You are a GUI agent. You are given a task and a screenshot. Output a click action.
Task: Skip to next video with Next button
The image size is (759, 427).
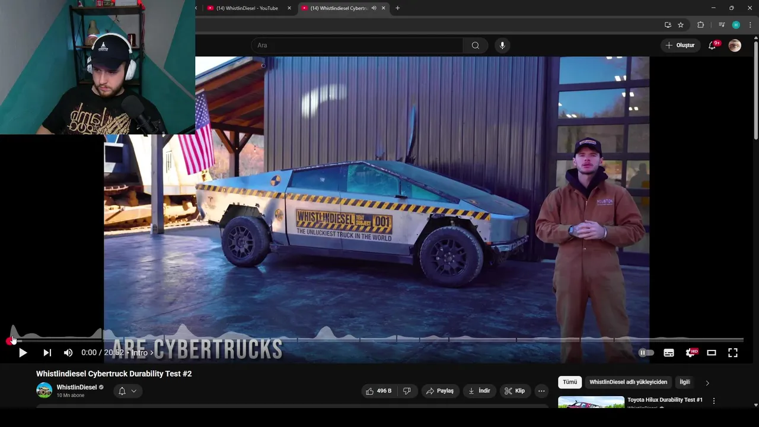pyautogui.click(x=47, y=353)
